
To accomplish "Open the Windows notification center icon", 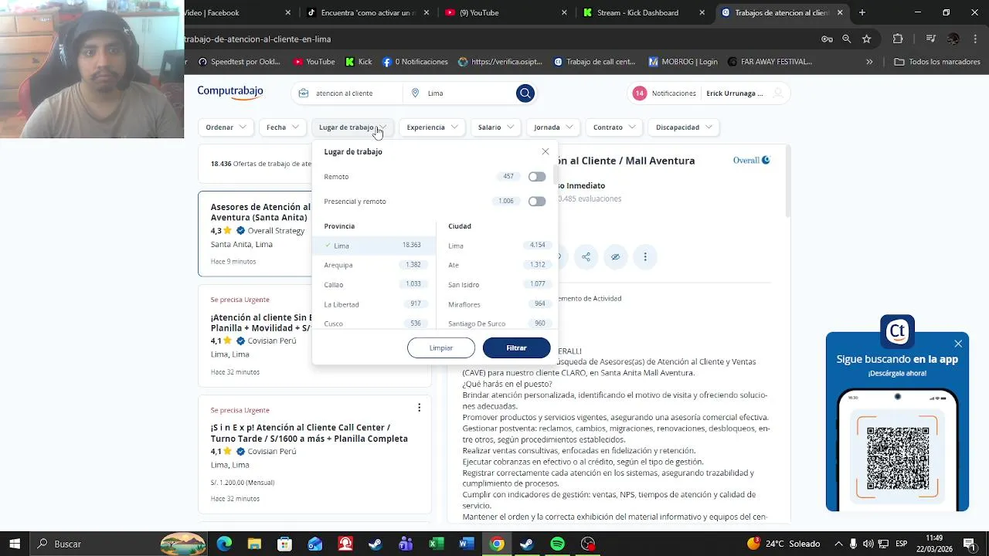I will tap(969, 544).
